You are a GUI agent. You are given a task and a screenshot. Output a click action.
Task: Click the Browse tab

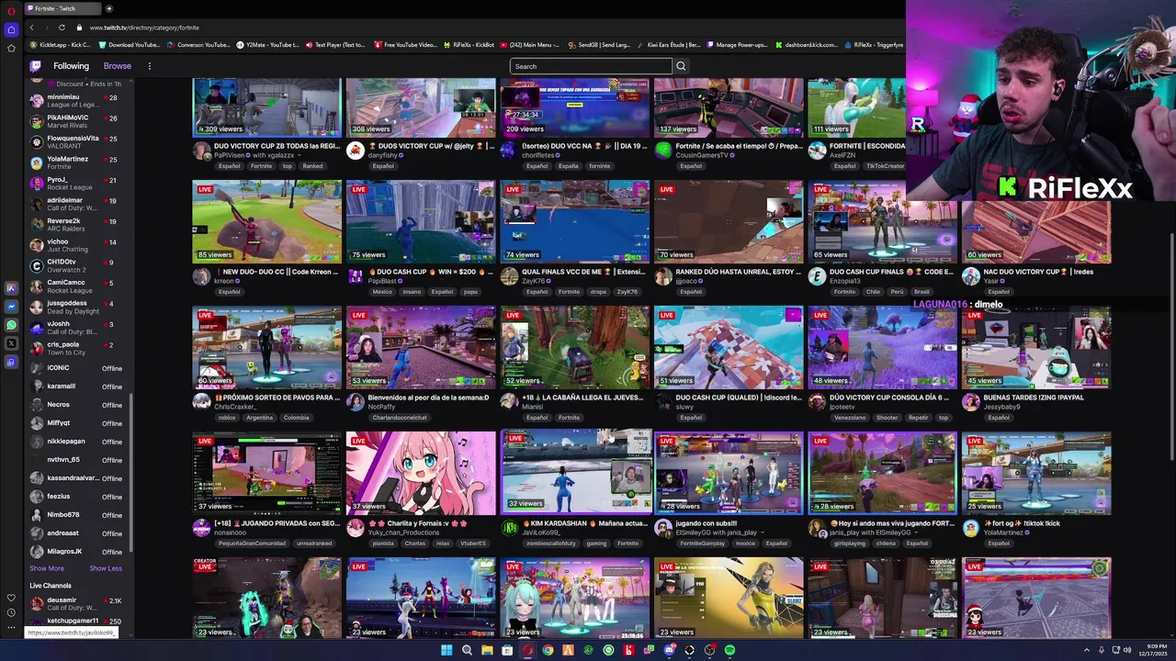117,66
